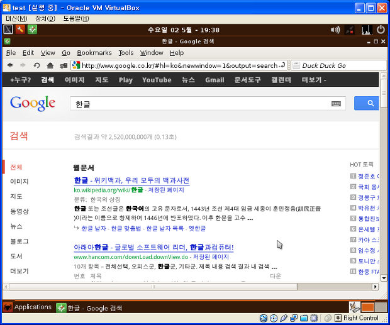The width and height of the screenshot is (390, 325).
Task: Click the mouse integration status icon
Action: pos(328,318)
